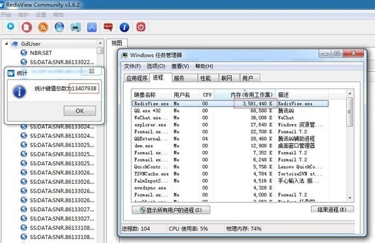Click the blue play toolbar icon
Image resolution: width=375 pixels, height=243 pixels.
click(10, 27)
